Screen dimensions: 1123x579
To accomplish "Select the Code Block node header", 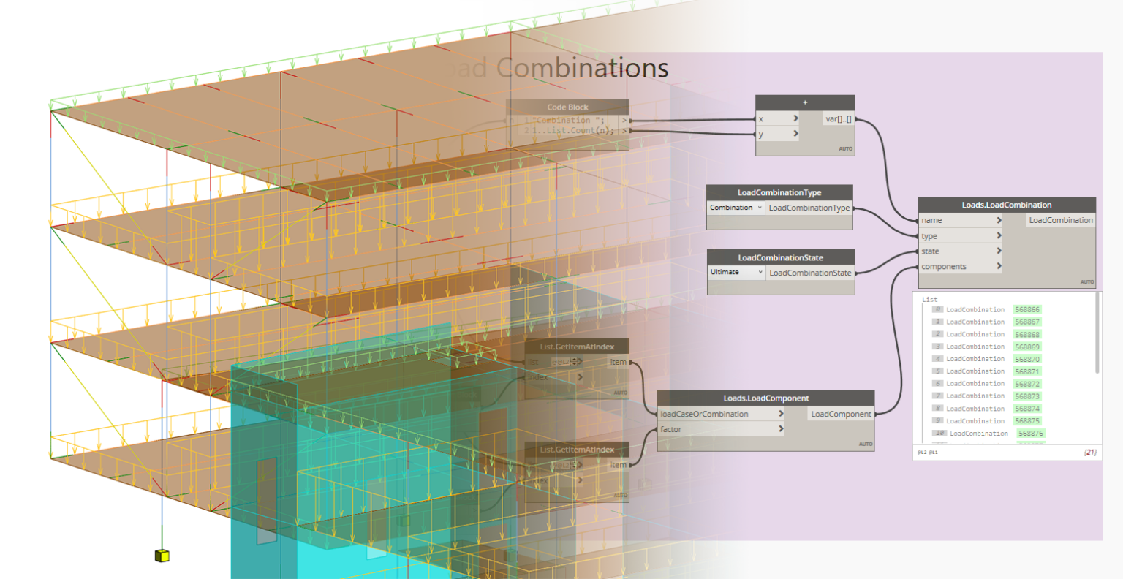I will click(x=567, y=107).
